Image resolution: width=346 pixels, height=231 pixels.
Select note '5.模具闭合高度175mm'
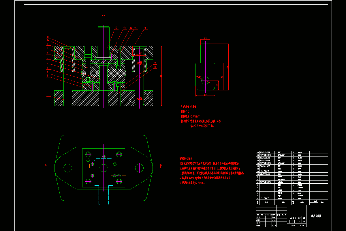coord(192,183)
